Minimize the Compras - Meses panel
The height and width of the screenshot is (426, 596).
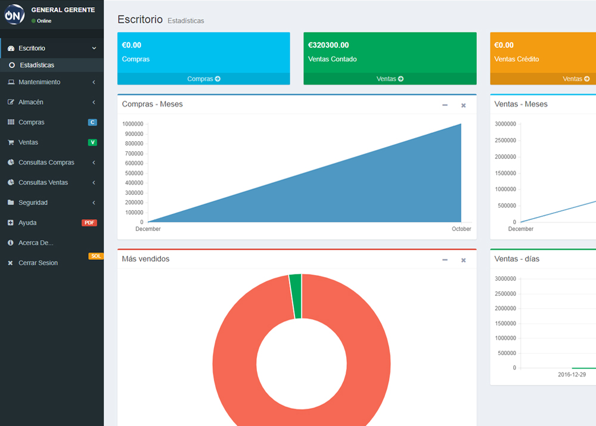click(445, 105)
